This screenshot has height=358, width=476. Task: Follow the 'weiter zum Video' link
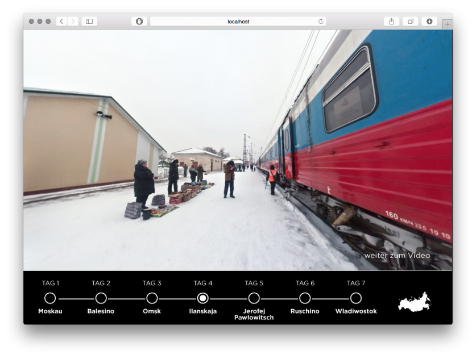coord(397,256)
